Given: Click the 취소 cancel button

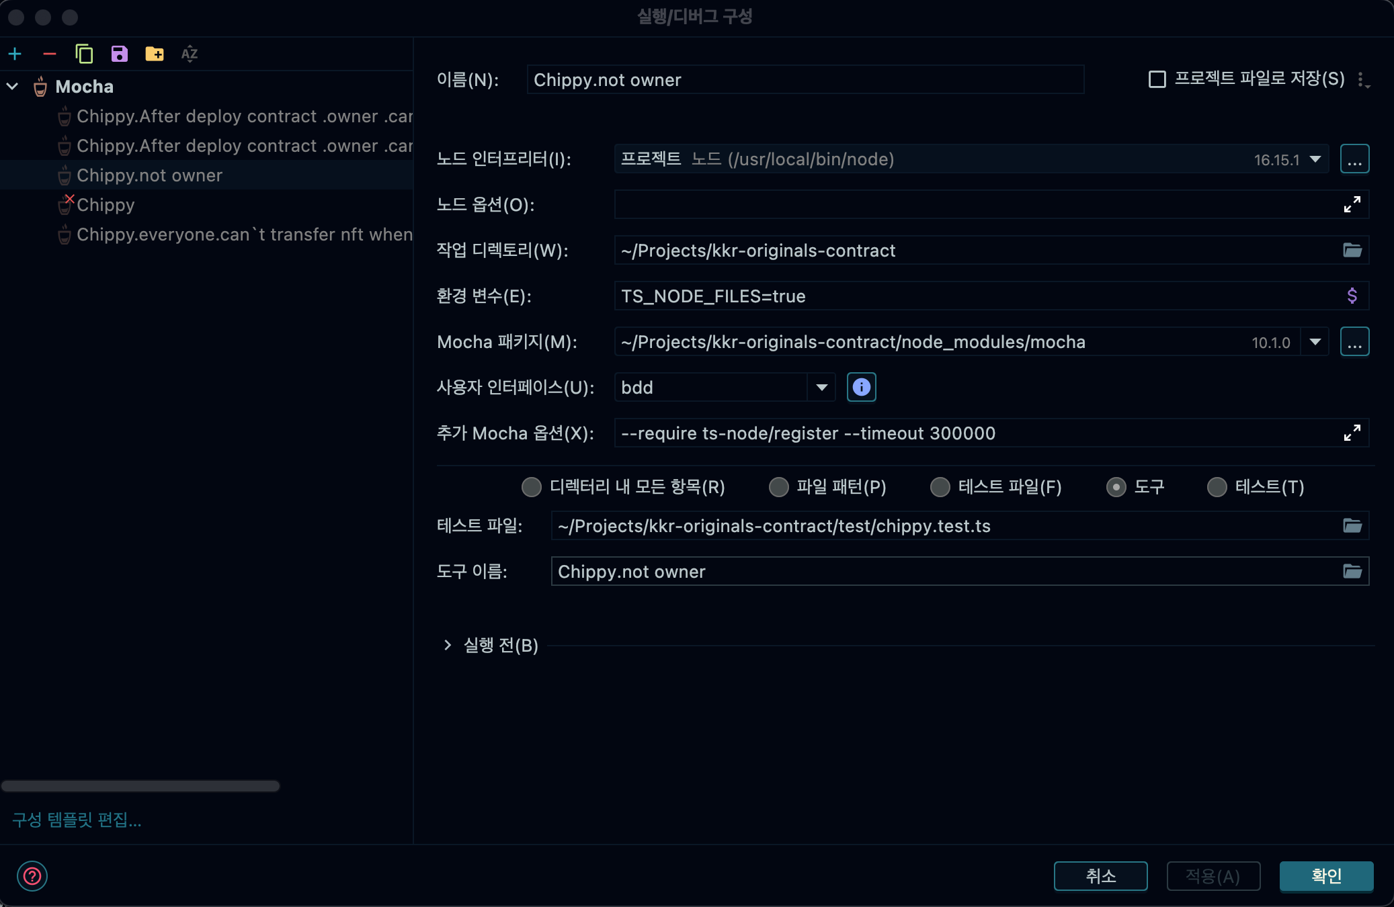Looking at the screenshot, I should pyautogui.click(x=1100, y=875).
